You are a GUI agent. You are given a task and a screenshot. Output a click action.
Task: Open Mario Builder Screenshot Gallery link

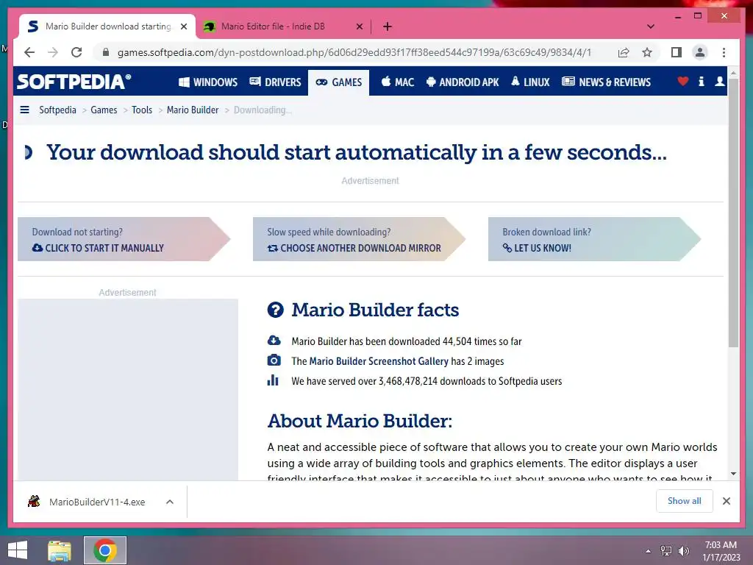click(379, 361)
